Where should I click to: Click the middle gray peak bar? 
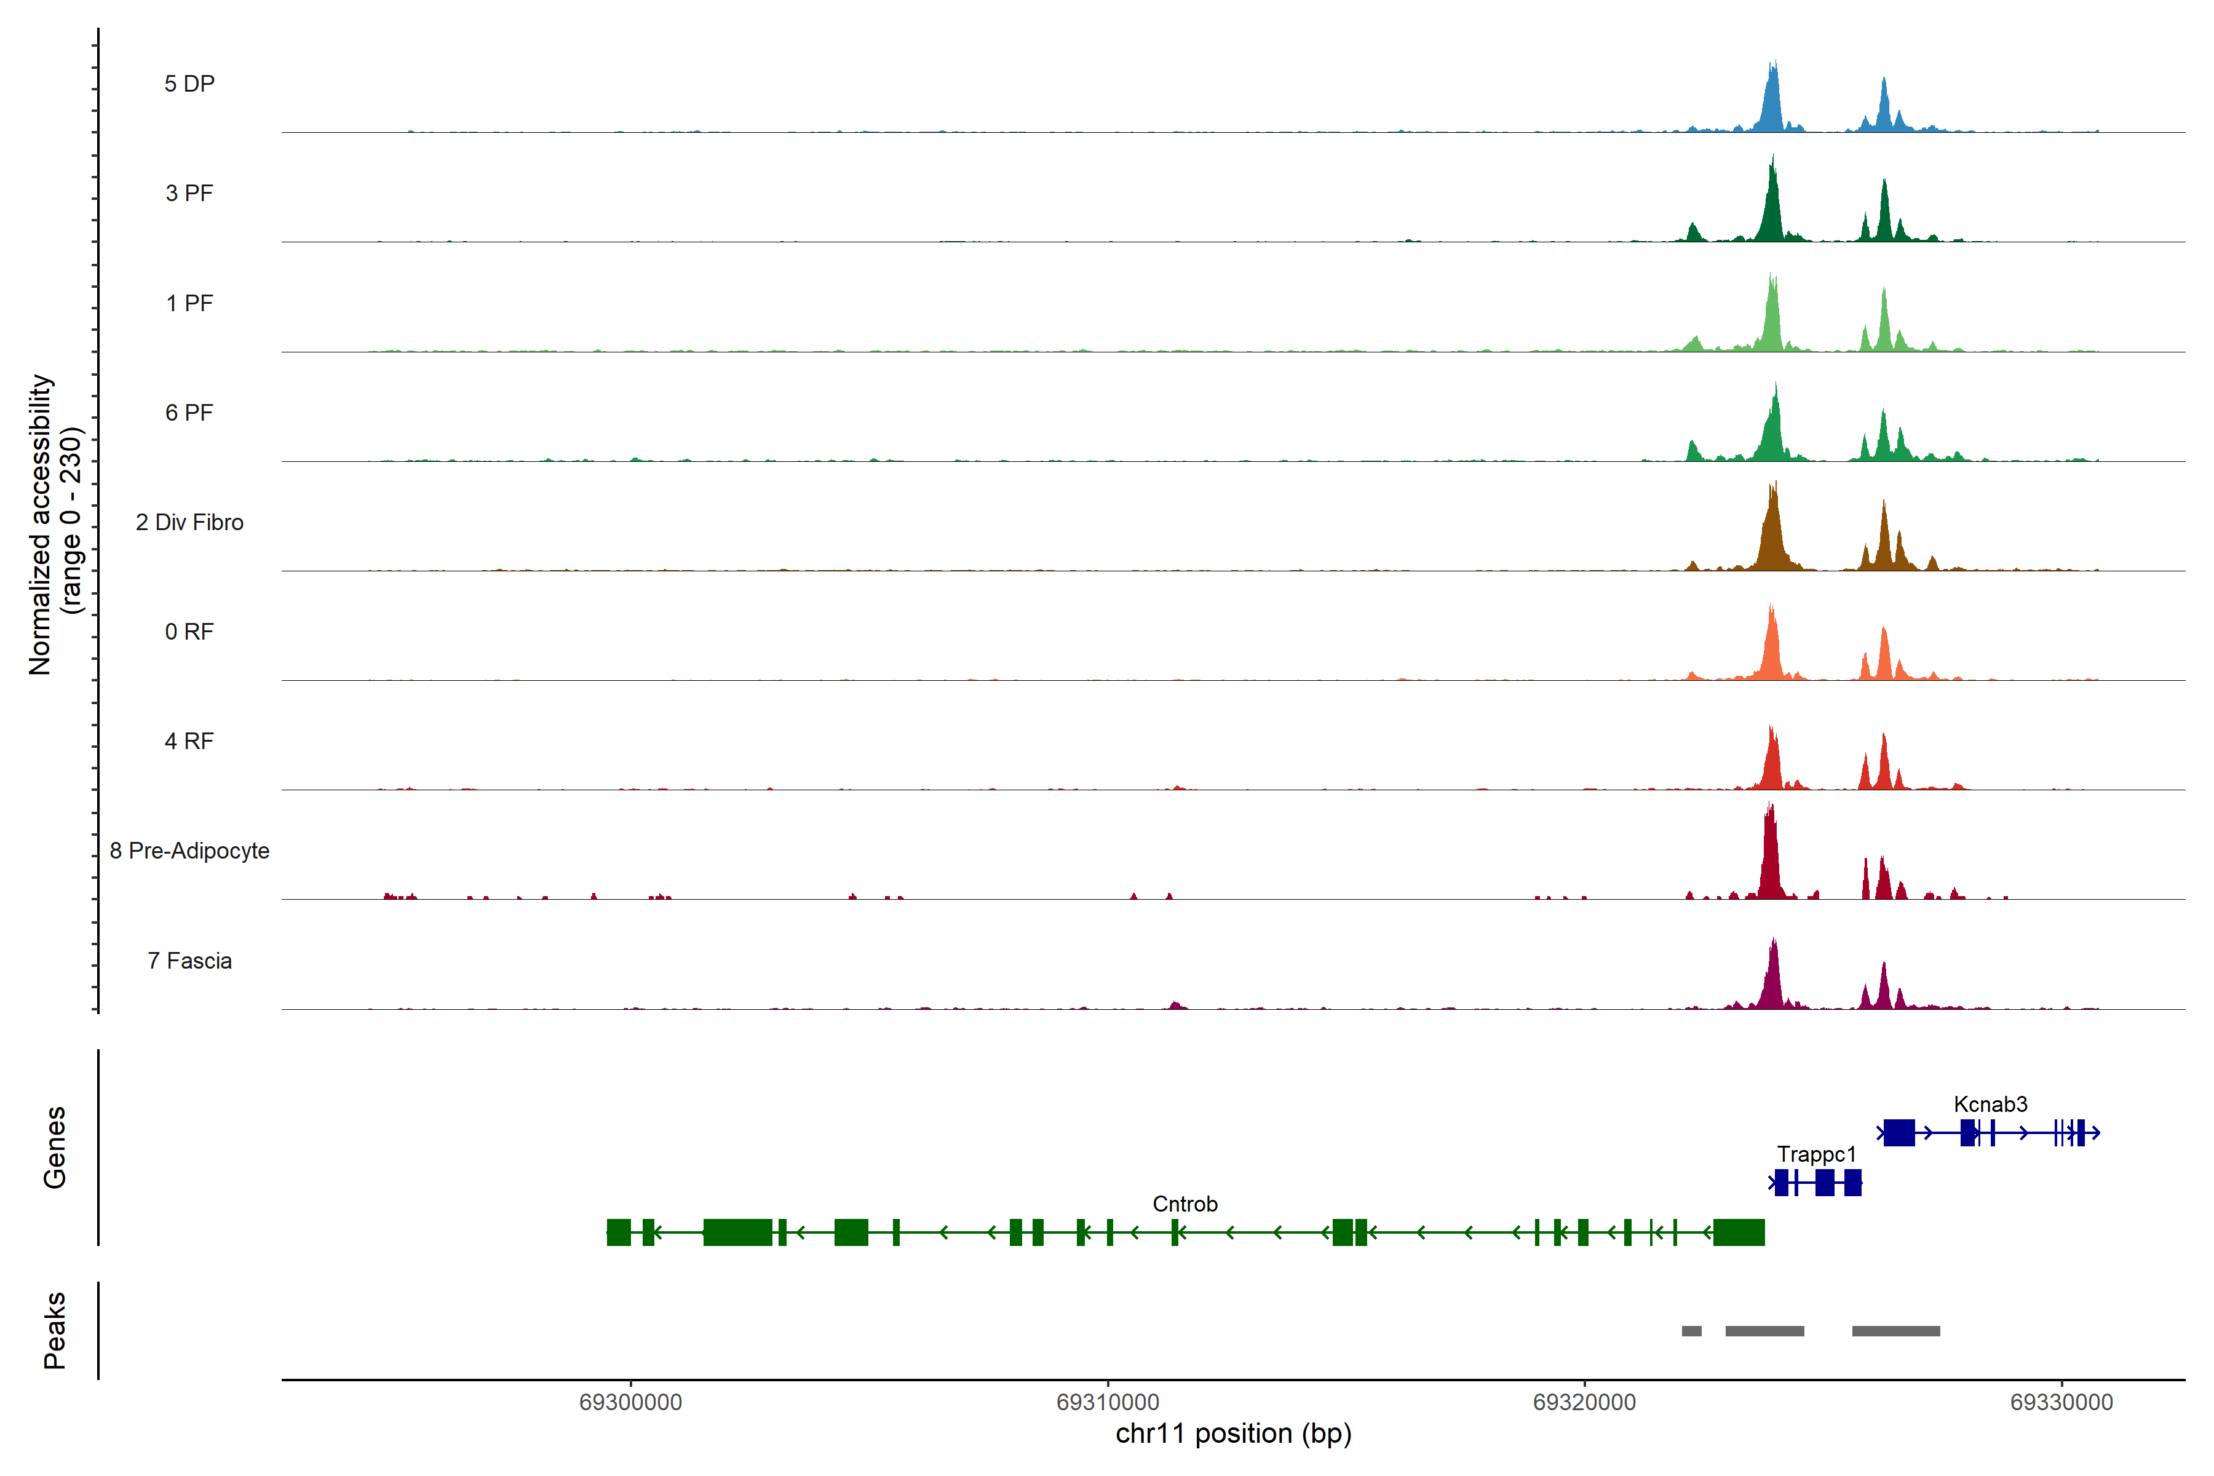coord(1764,1330)
